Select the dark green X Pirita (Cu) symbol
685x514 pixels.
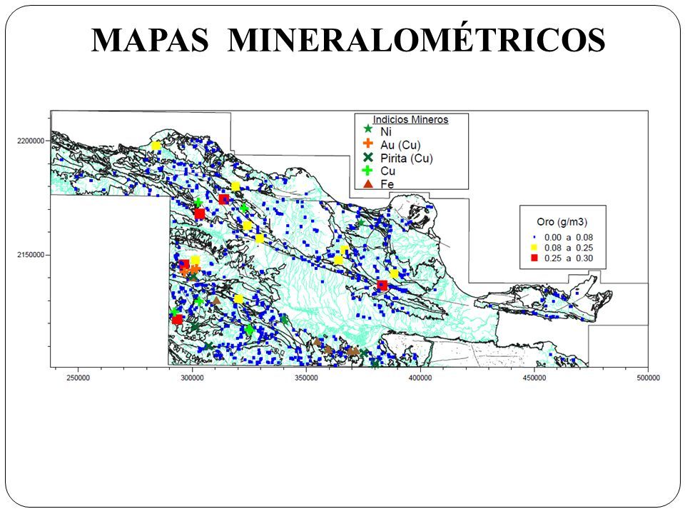[368, 157]
